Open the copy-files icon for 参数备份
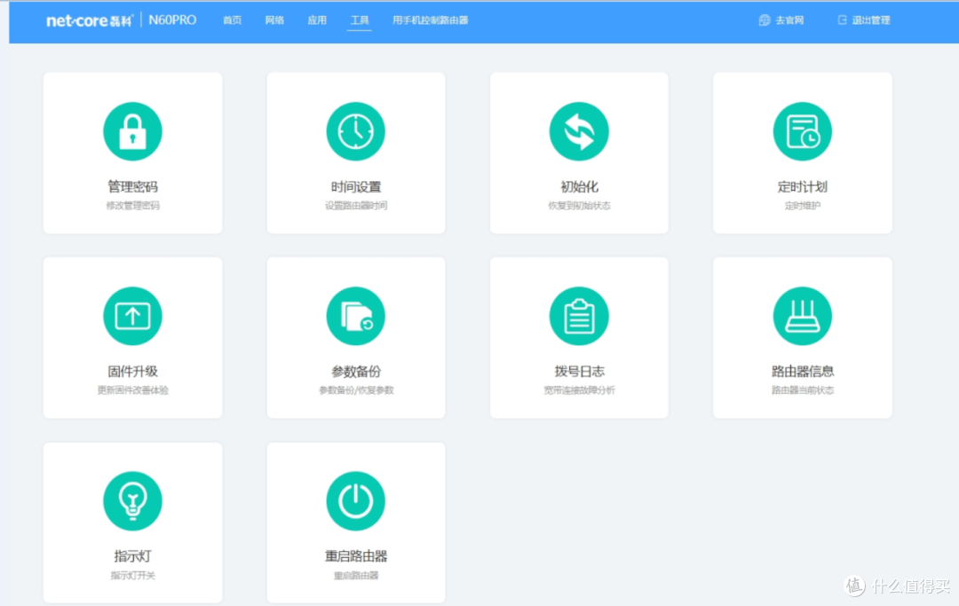 tap(355, 316)
